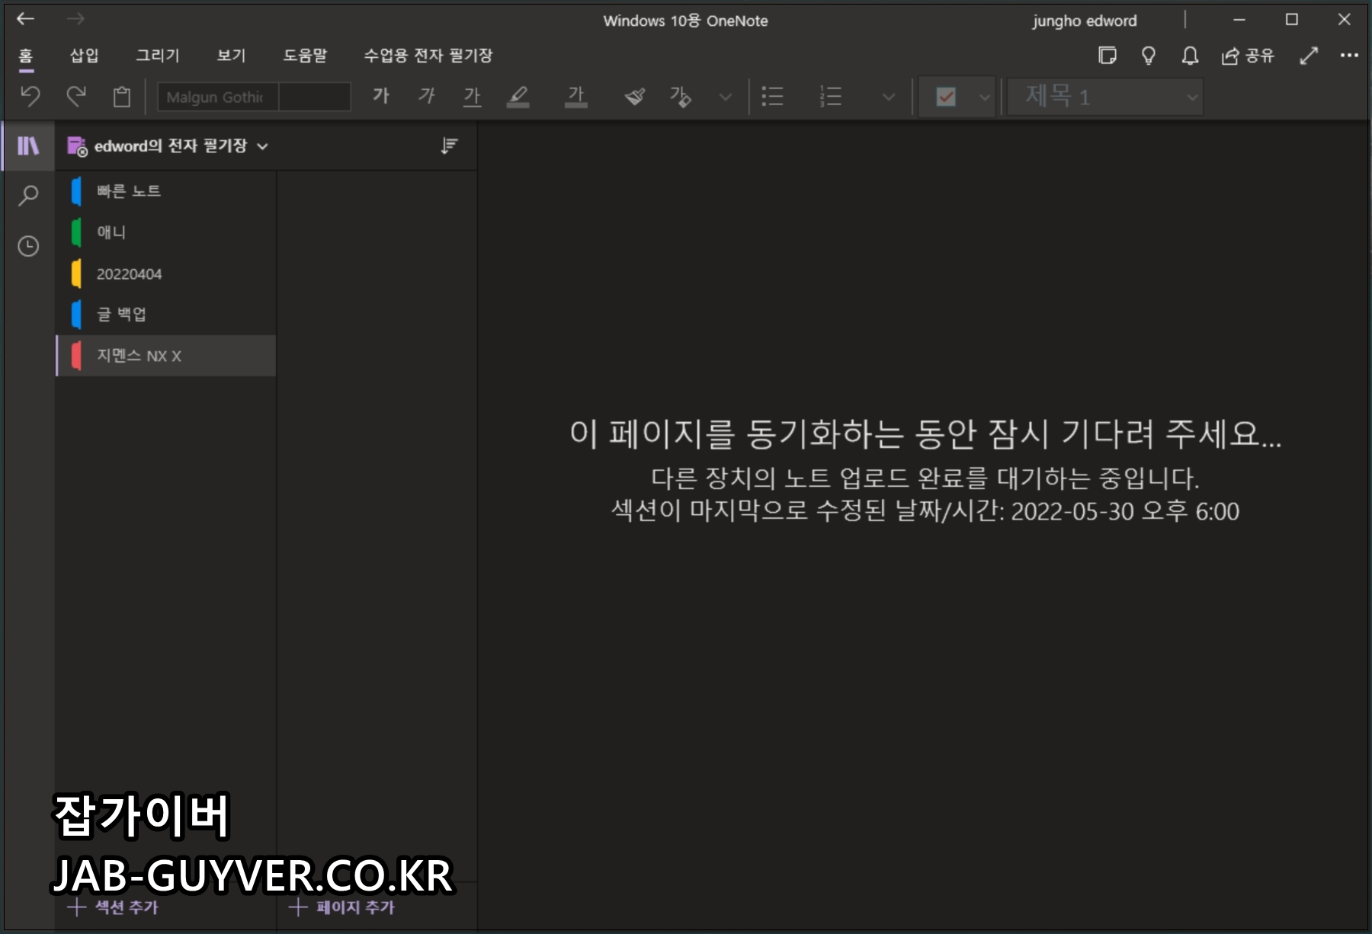
Task: Undo the last action
Action: (30, 97)
